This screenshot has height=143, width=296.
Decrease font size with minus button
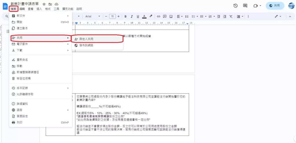(106, 16)
